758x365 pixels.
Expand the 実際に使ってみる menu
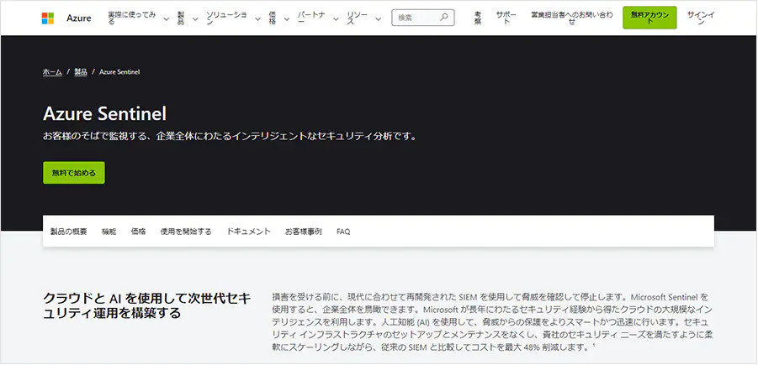(x=138, y=18)
